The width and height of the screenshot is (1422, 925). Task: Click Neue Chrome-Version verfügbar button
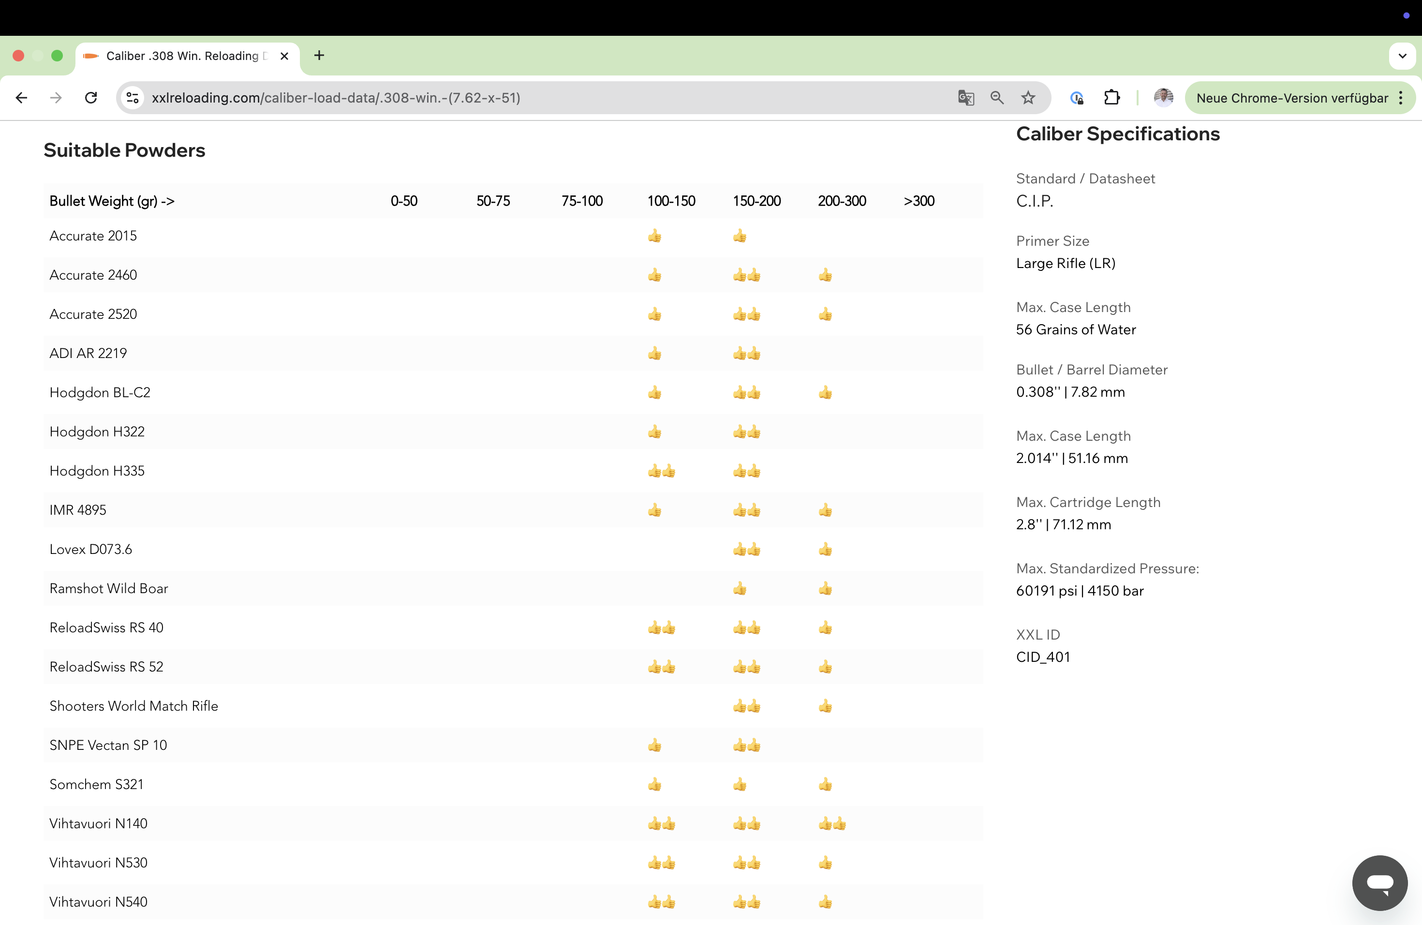tap(1292, 98)
